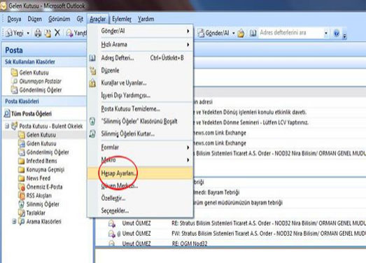Open the Düzen menu
This screenshot has height=263, width=366.
point(34,19)
